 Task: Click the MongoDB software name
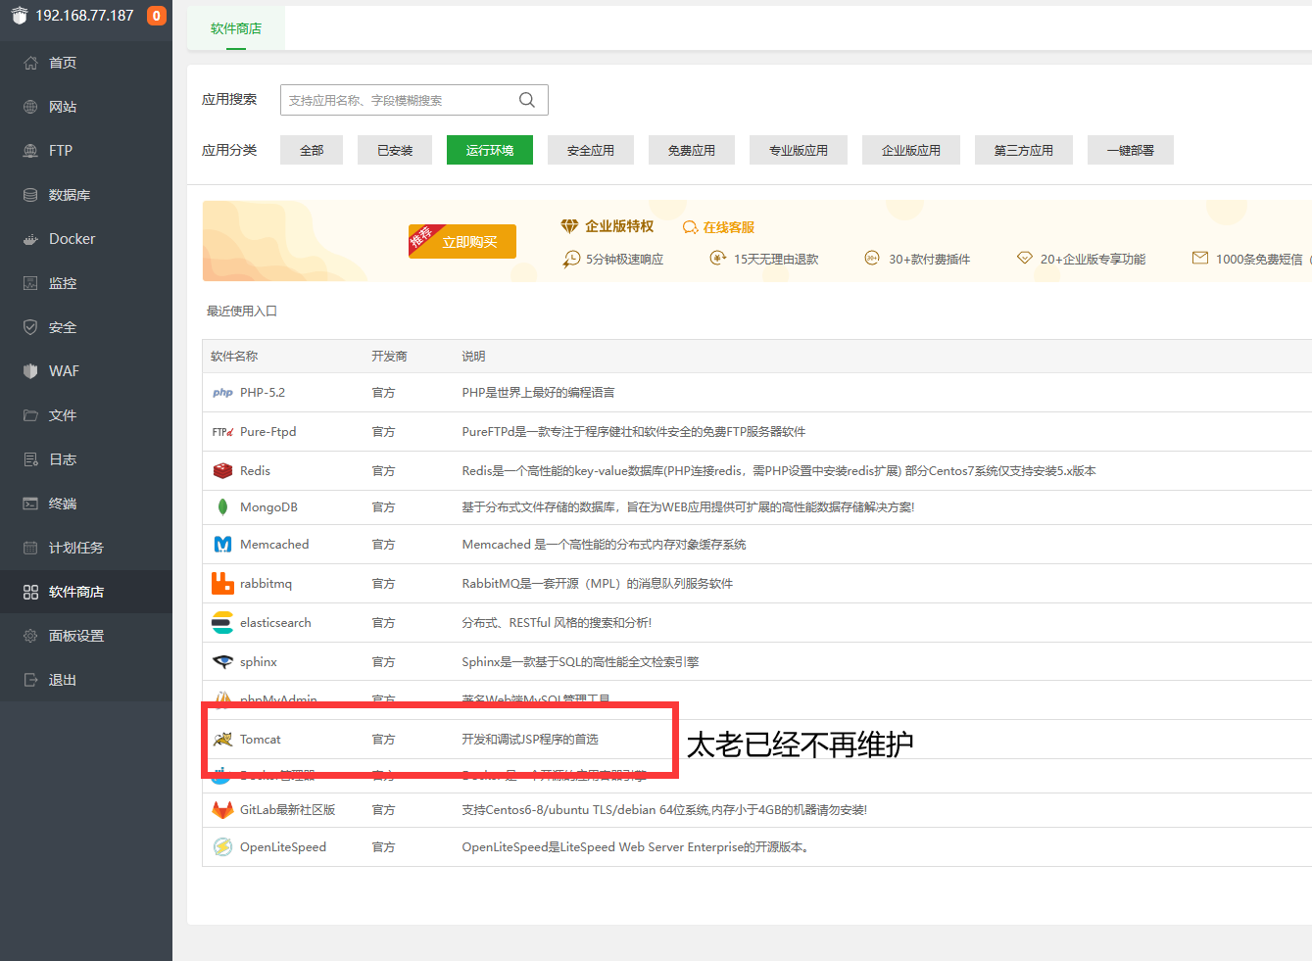268,507
